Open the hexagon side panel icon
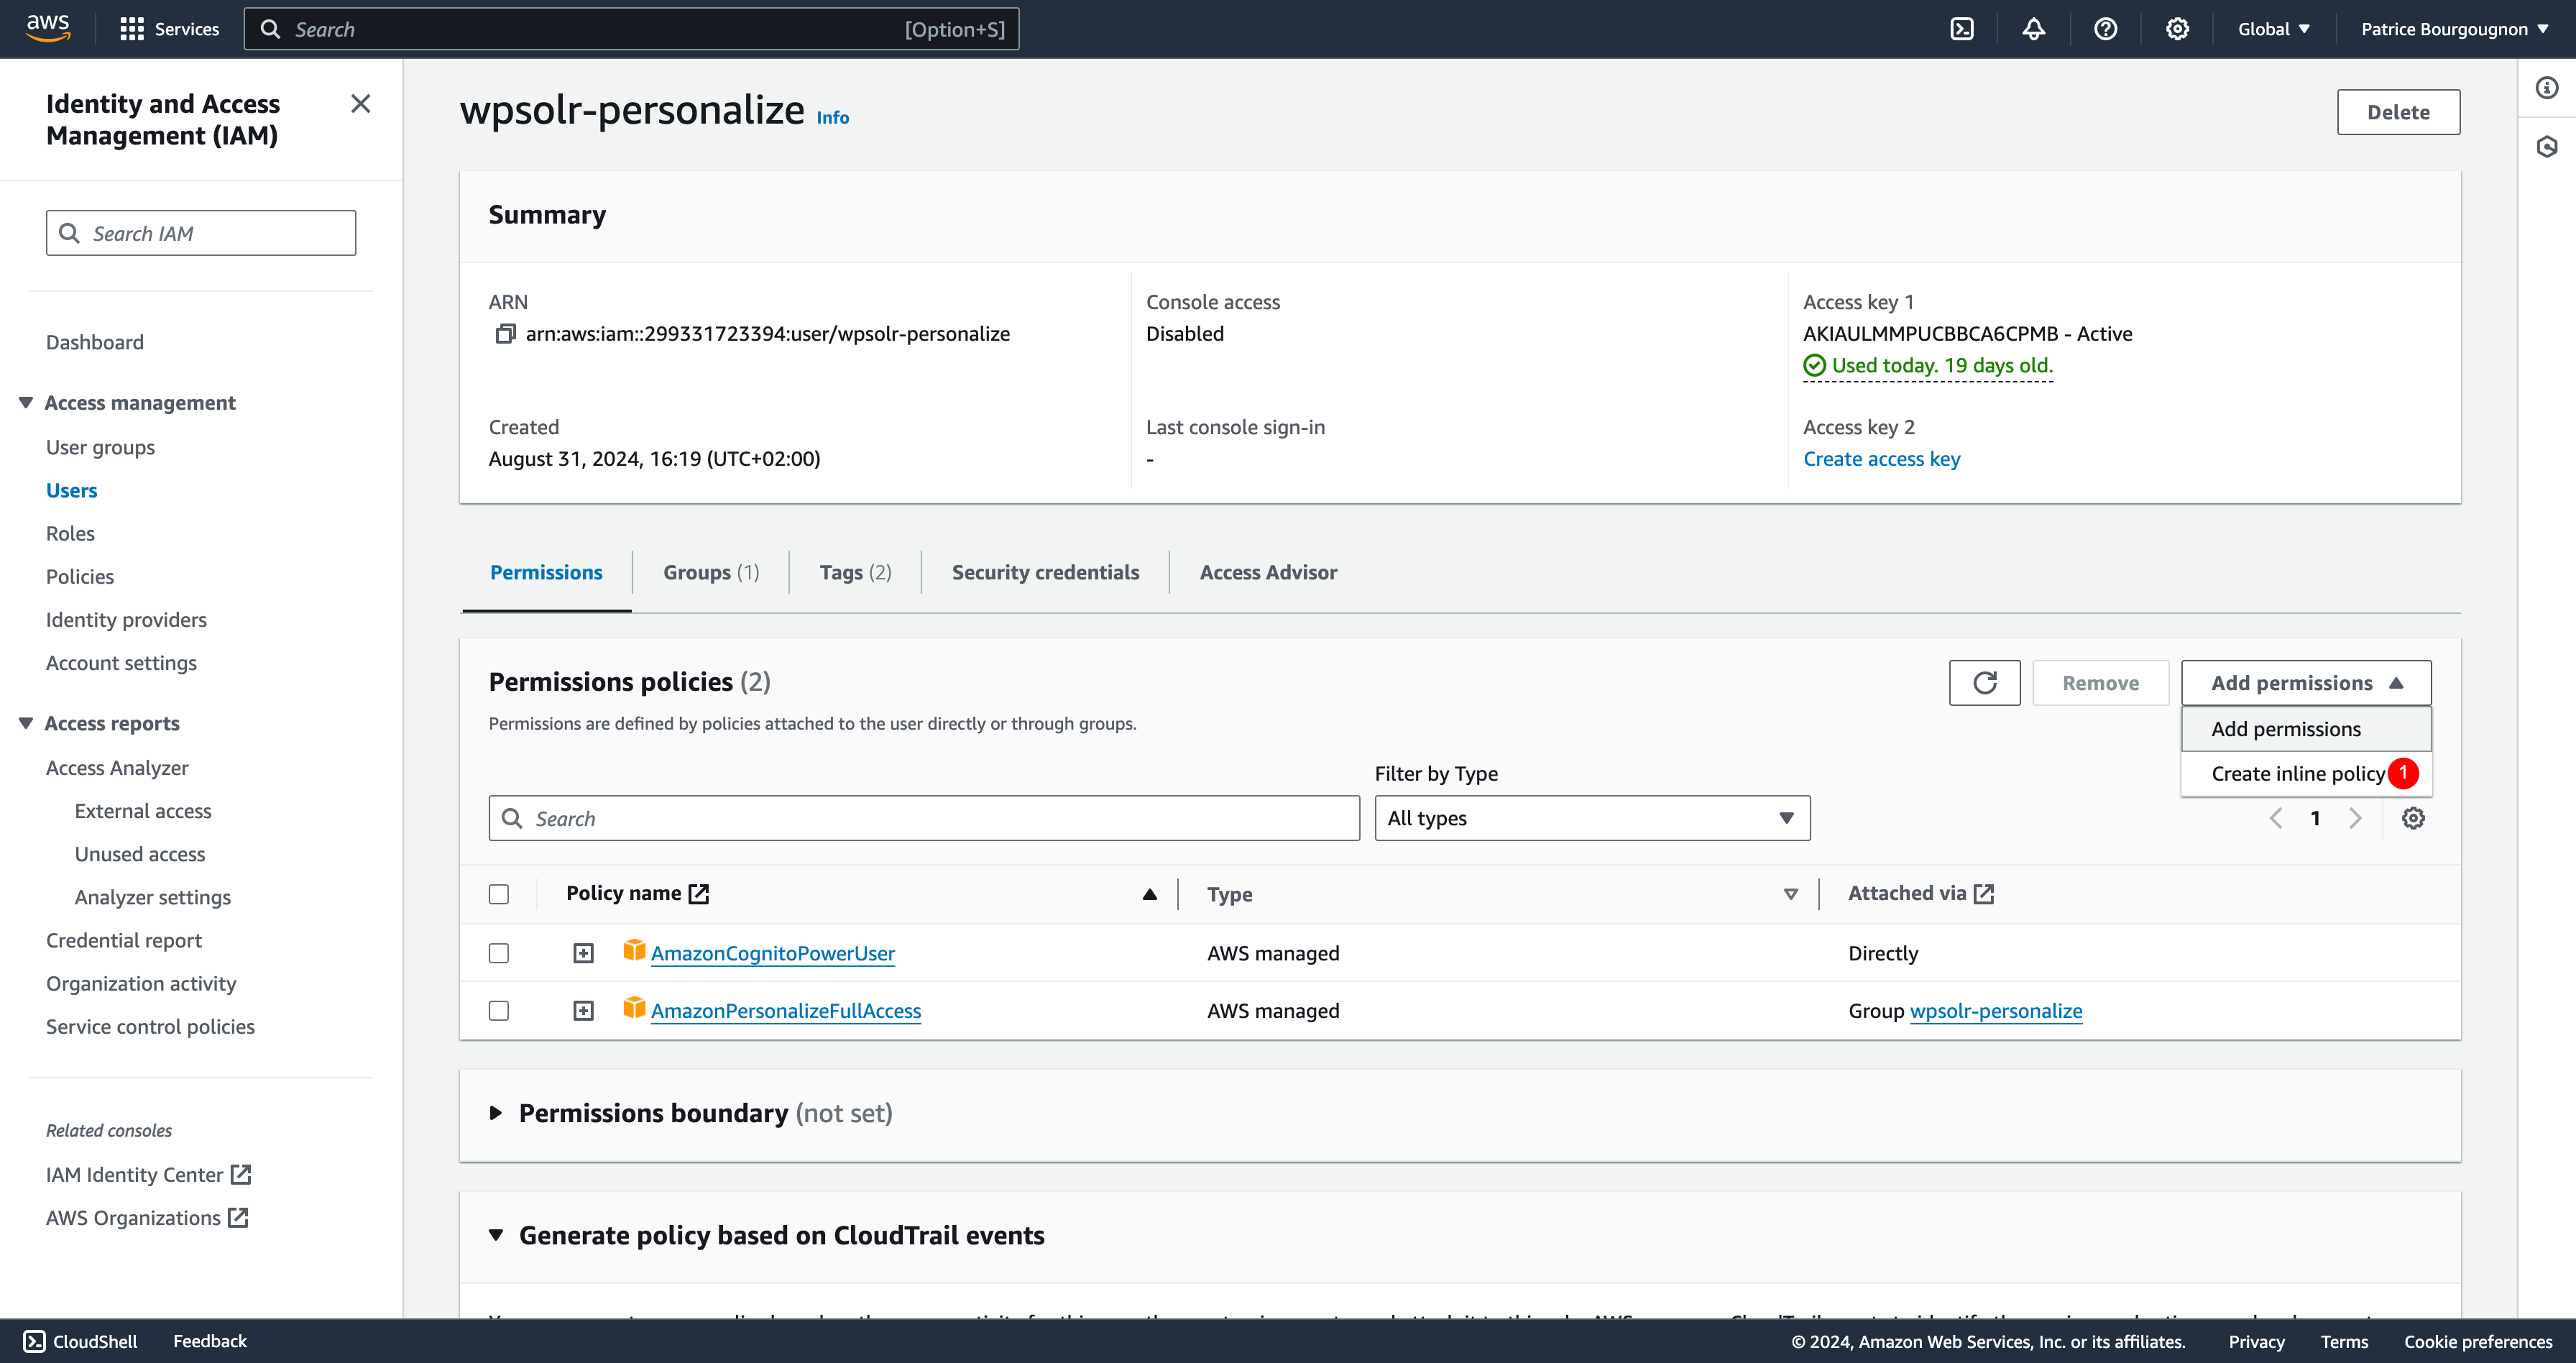The width and height of the screenshot is (2576, 1363). tap(2547, 147)
